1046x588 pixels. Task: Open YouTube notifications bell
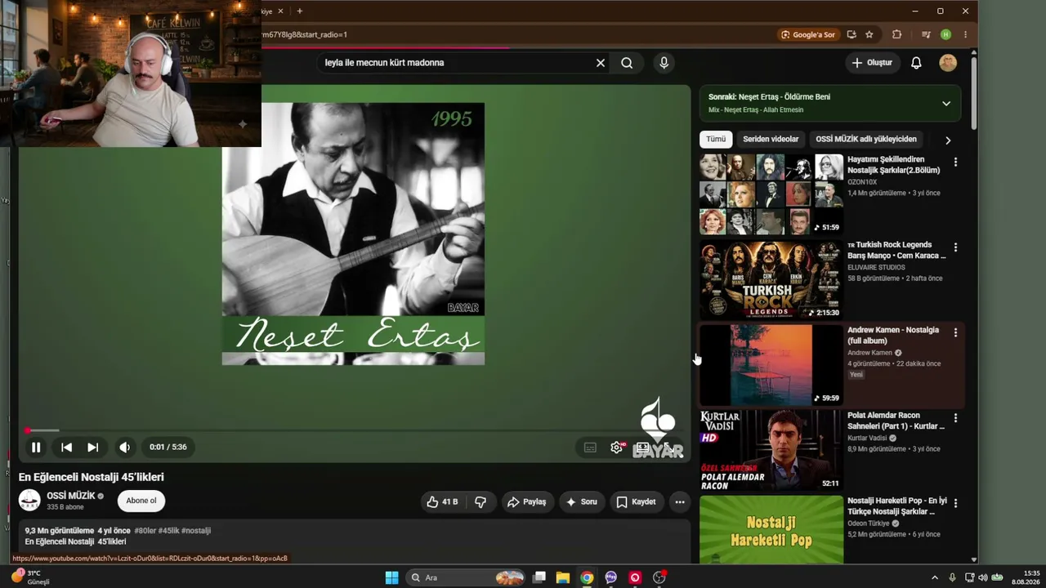click(916, 63)
